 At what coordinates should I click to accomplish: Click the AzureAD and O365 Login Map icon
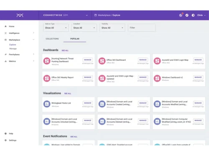pyautogui.click(x=157, y=61)
